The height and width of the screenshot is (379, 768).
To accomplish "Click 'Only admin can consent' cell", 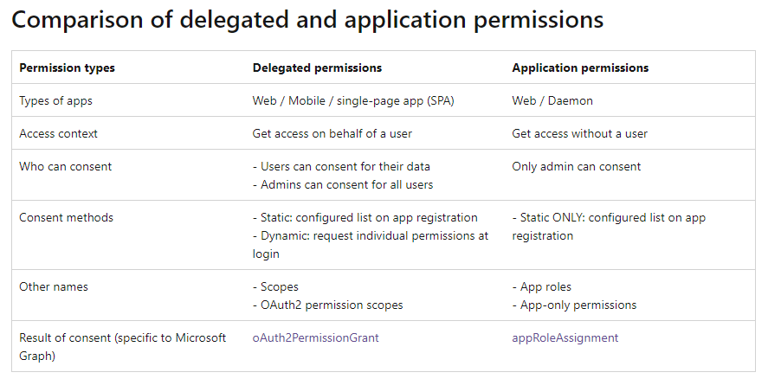I will click(577, 166).
